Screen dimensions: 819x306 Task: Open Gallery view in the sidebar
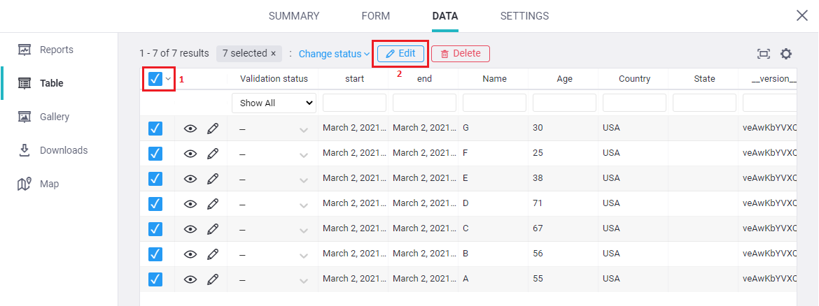(x=54, y=117)
